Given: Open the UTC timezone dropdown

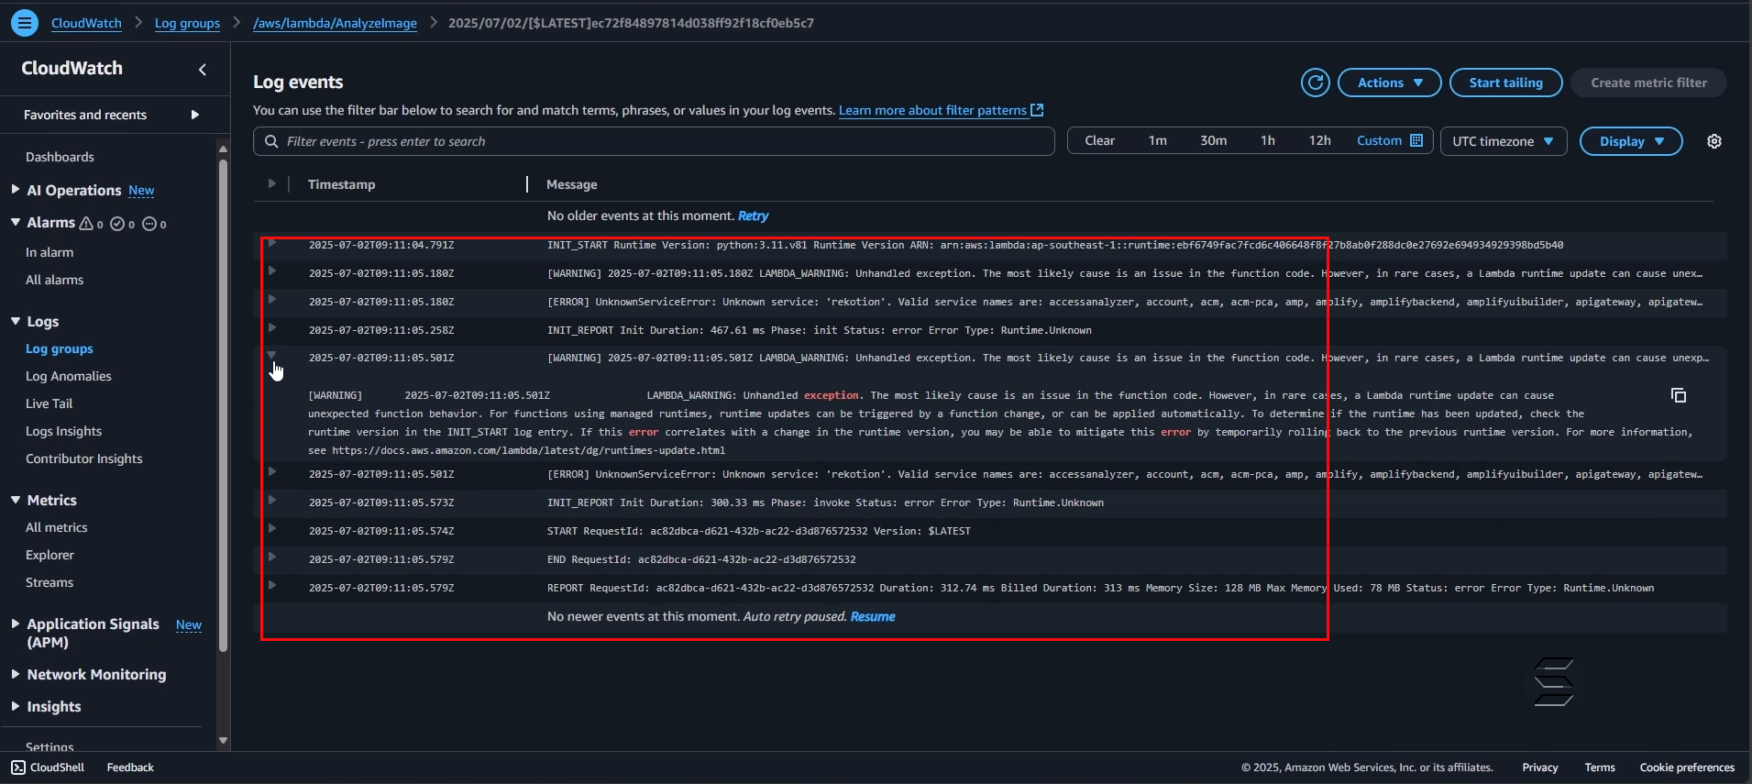Looking at the screenshot, I should pyautogui.click(x=1504, y=141).
